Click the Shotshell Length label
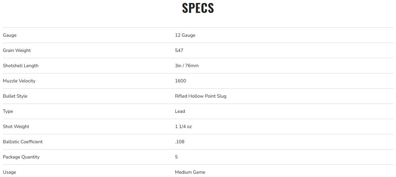Screen dimensions: 396x177 (x=21, y=66)
